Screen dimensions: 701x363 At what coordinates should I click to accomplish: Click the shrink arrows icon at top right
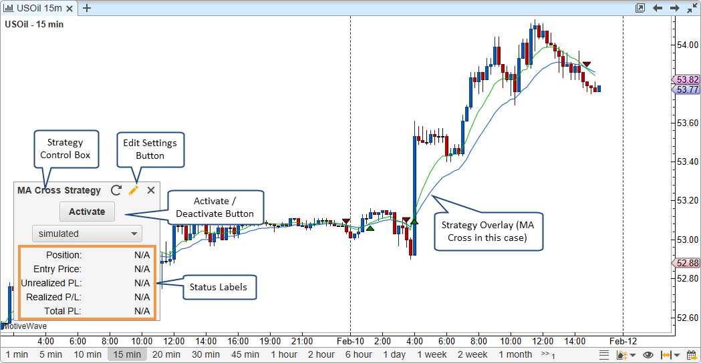coord(691,8)
